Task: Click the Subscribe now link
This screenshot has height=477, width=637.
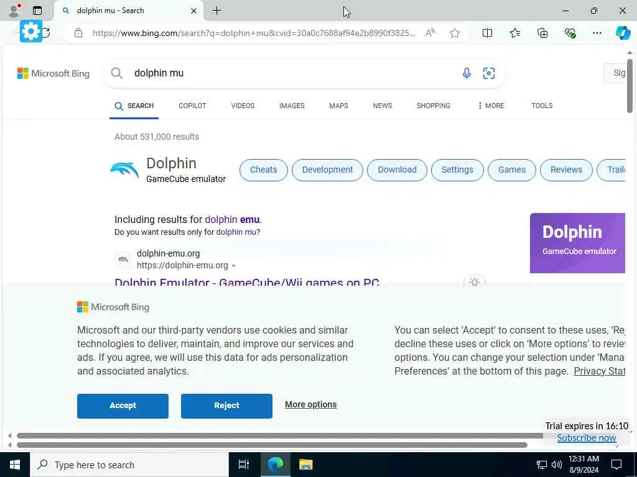Action: point(587,438)
